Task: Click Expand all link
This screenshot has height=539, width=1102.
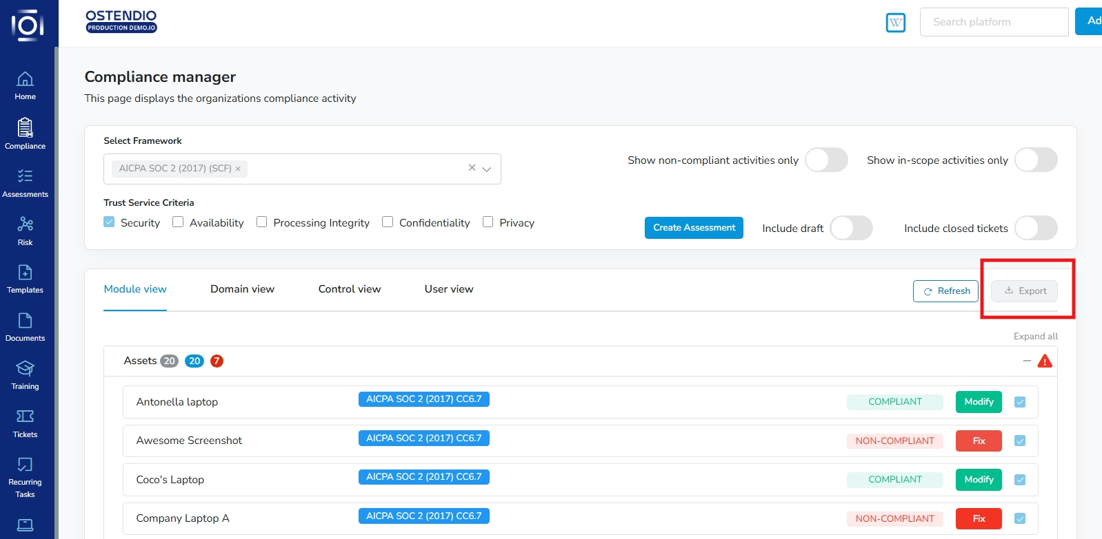Action: coord(1035,336)
